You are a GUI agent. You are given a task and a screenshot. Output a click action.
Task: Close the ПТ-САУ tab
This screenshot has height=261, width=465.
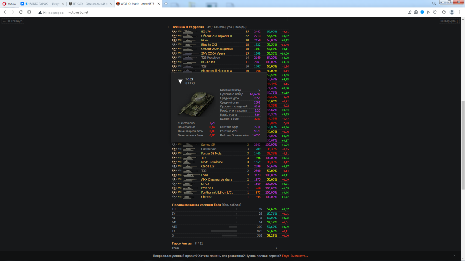(x=110, y=3)
